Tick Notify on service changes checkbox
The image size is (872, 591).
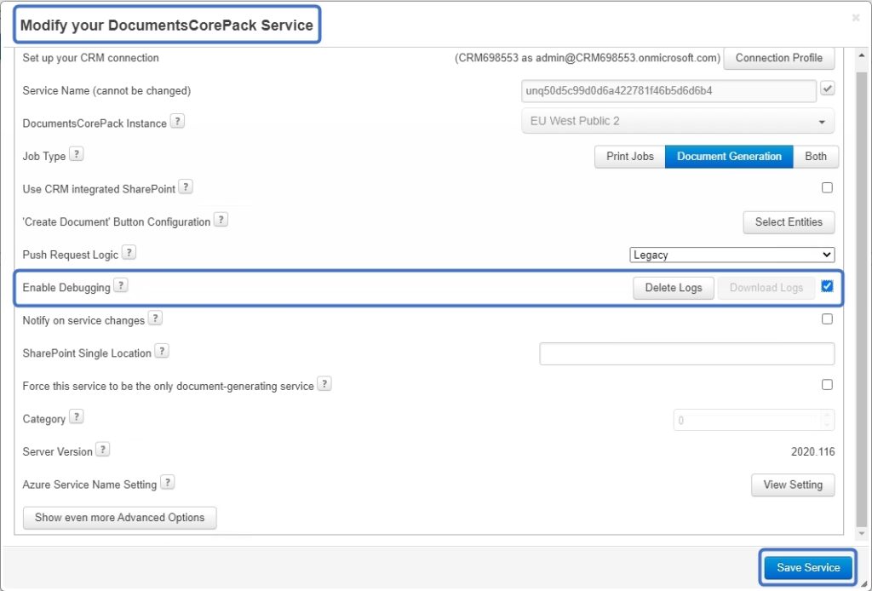(827, 318)
